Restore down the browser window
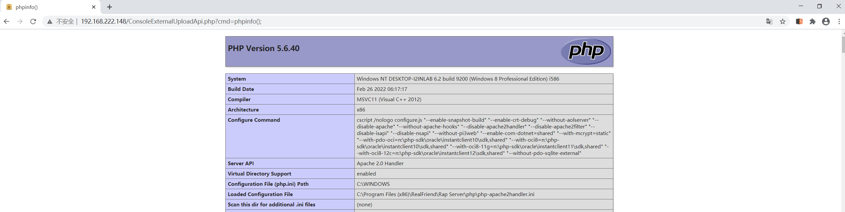 coord(819,6)
